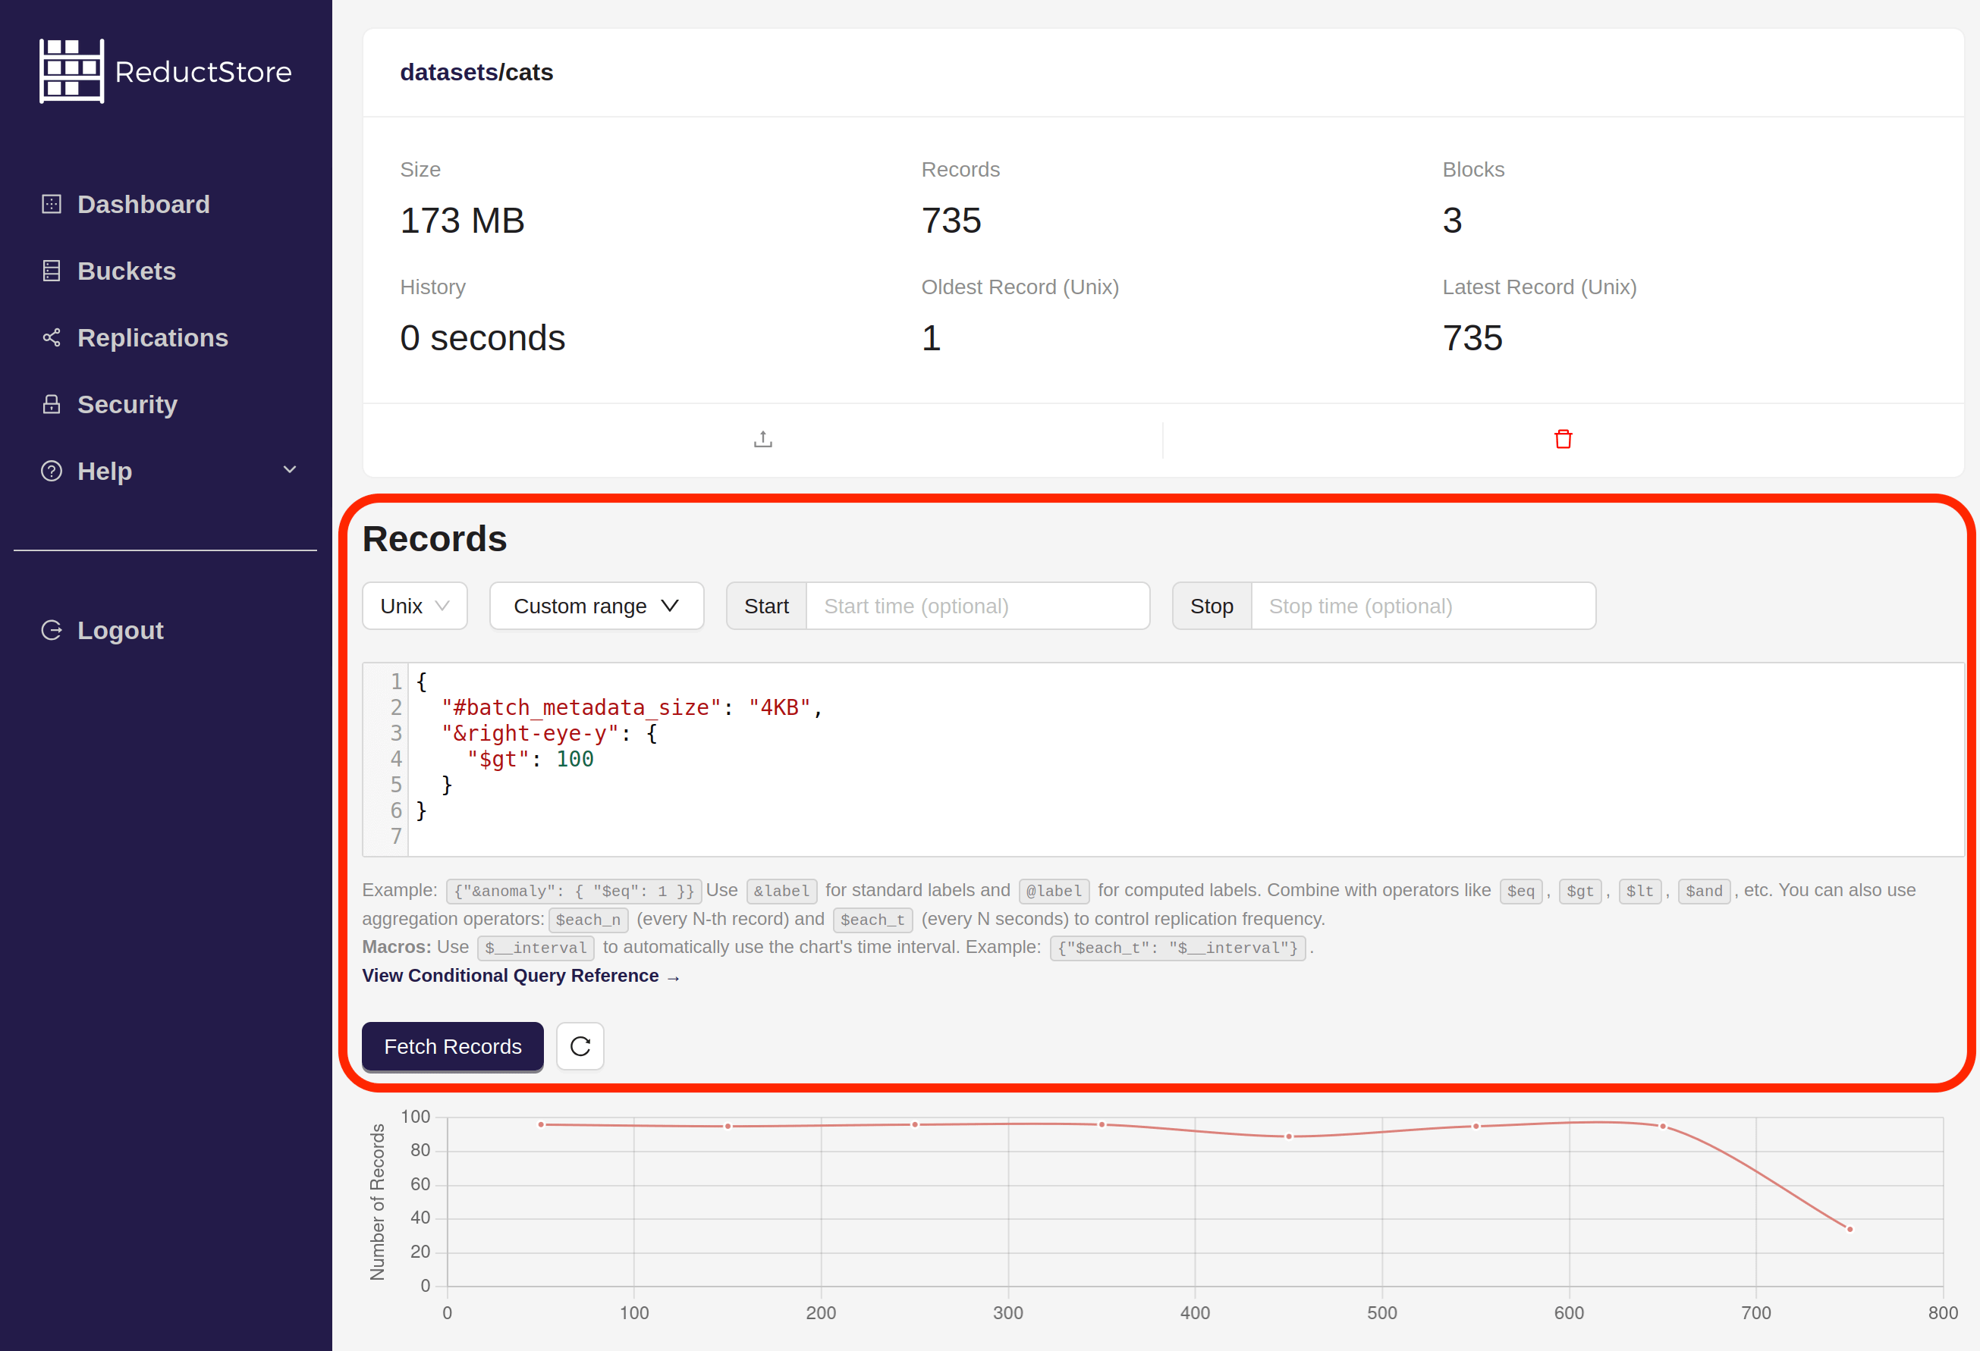This screenshot has height=1351, width=1980.
Task: Delete the datasets/cats entry via trash icon
Action: point(1563,437)
